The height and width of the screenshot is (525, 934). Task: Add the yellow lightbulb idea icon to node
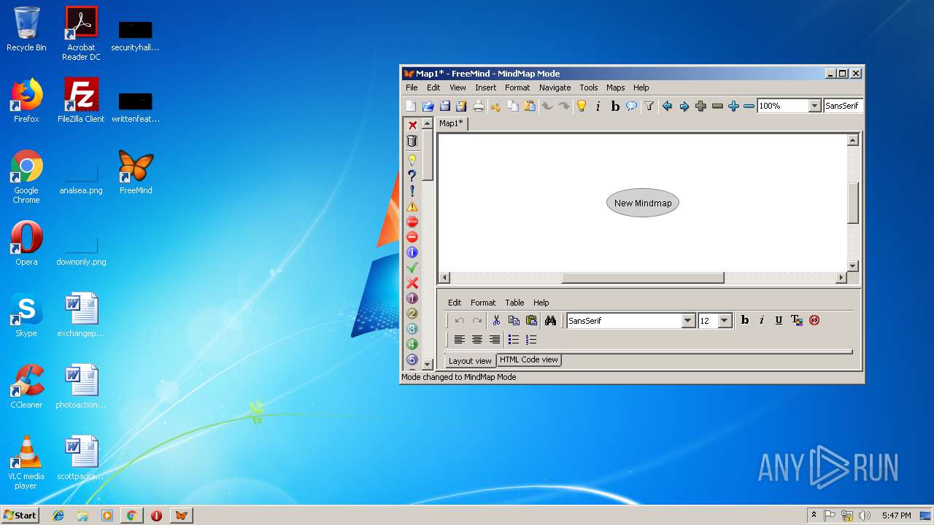point(412,160)
